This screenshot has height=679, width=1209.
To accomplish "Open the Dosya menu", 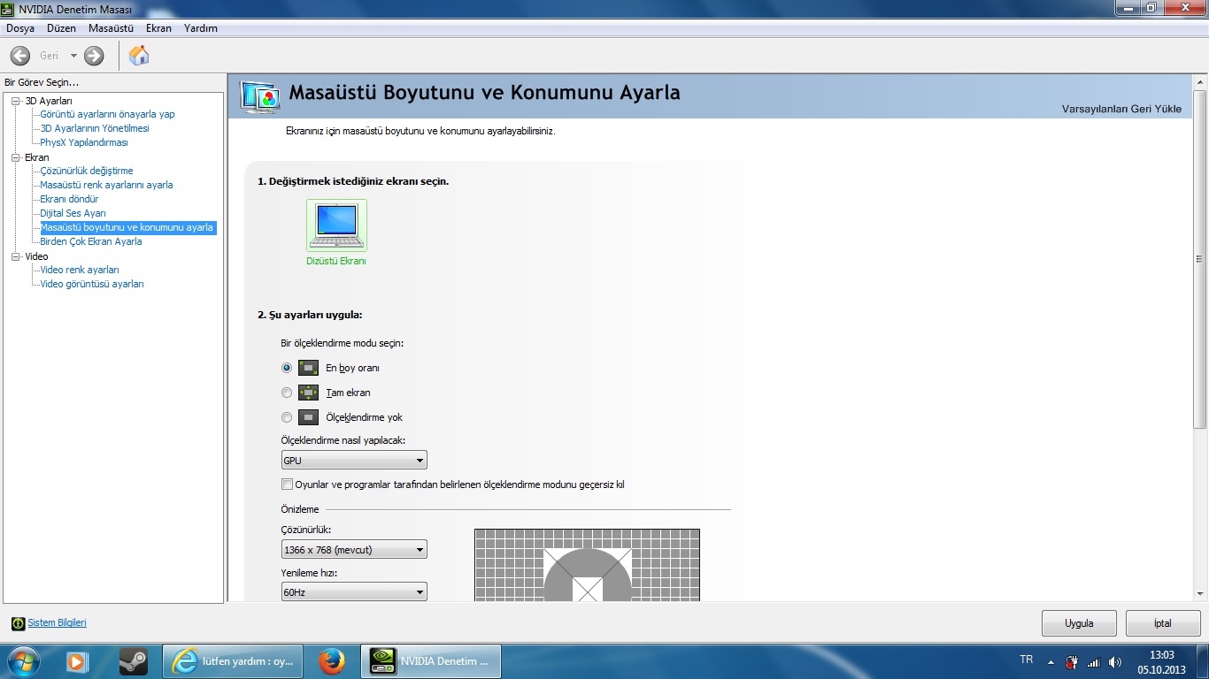I will [20, 28].
